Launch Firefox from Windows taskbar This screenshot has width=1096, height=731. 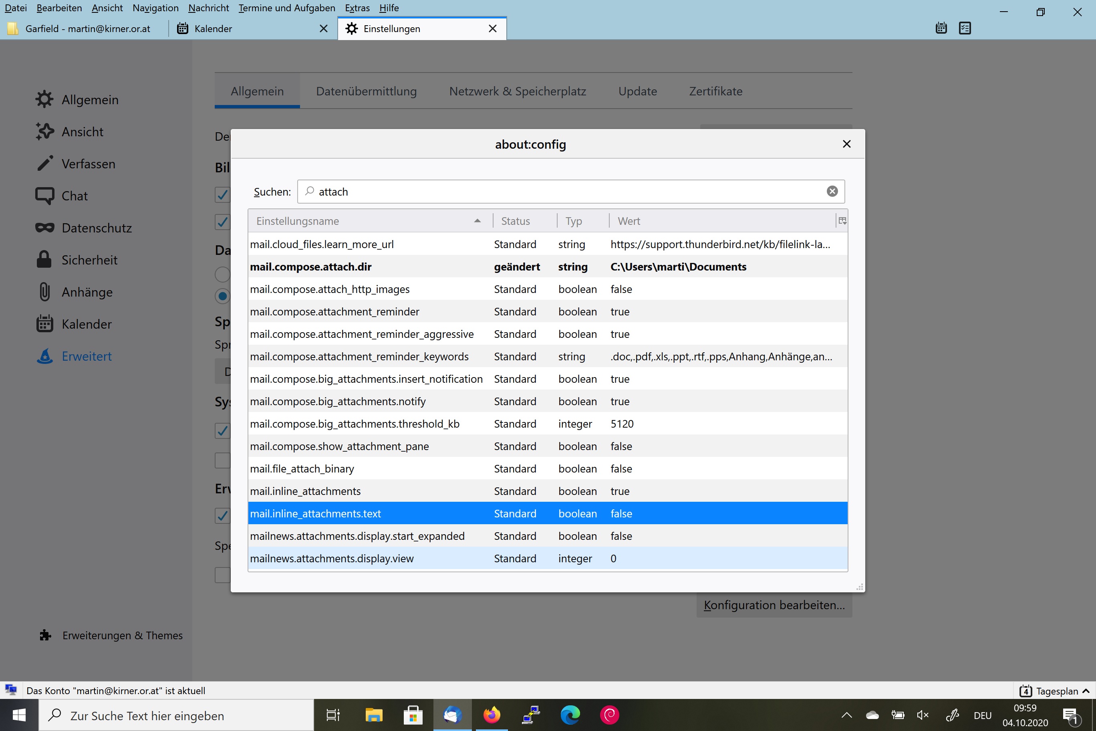point(492,715)
